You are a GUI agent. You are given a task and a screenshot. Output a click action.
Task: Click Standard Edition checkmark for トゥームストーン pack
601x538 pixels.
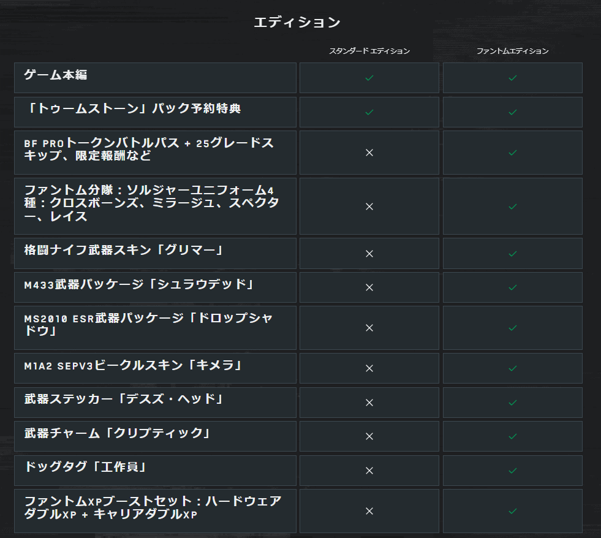coord(369,112)
